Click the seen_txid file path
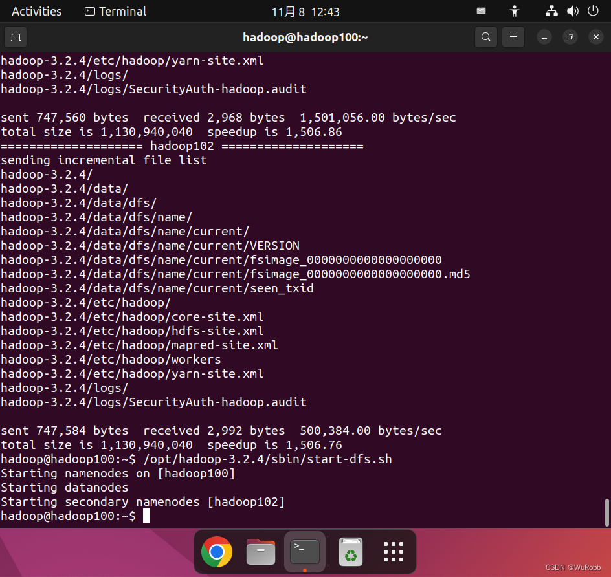 157,288
